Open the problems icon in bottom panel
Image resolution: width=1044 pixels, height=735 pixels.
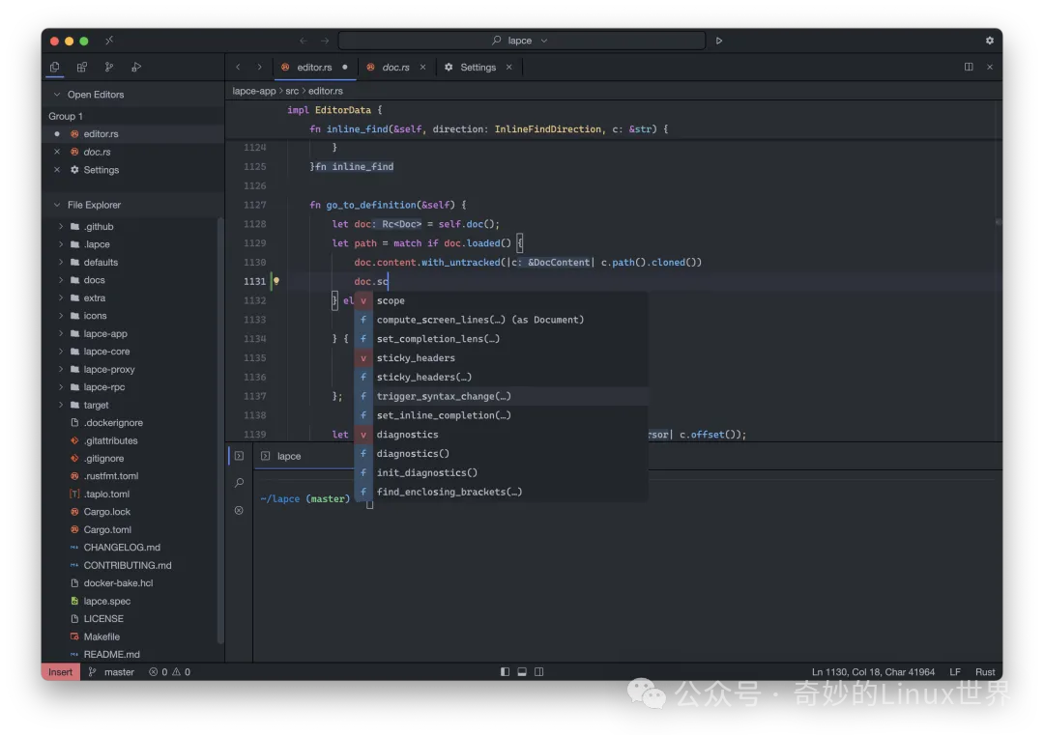[239, 510]
